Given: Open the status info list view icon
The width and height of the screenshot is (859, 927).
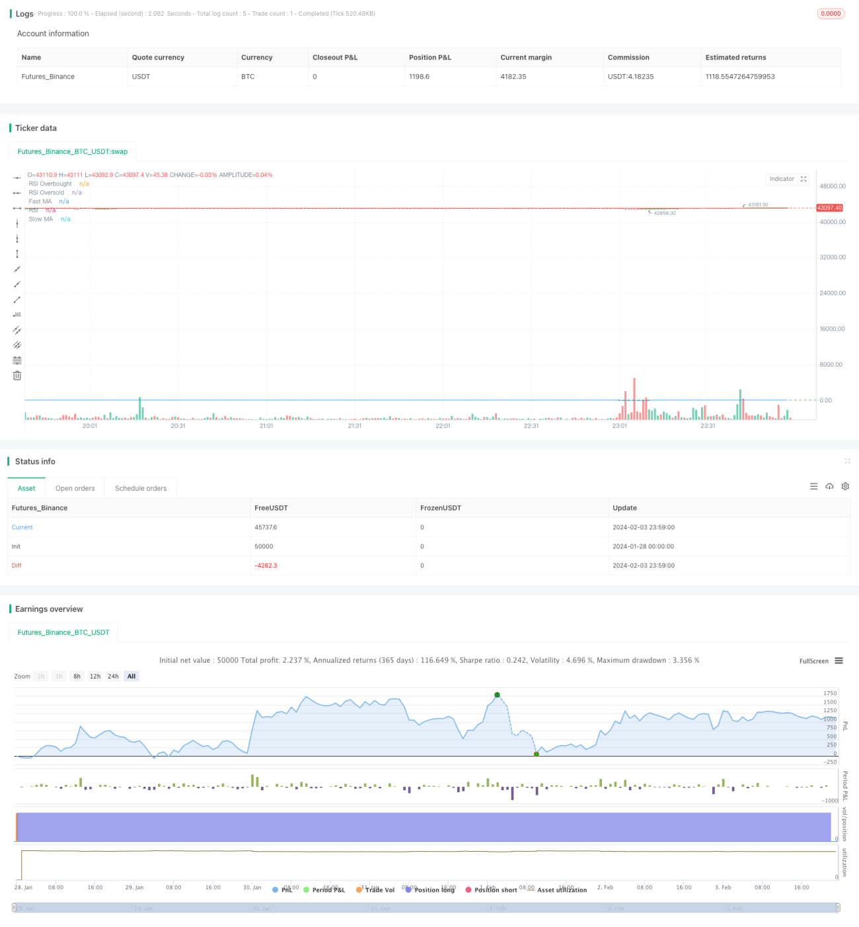Looking at the screenshot, I should (813, 486).
